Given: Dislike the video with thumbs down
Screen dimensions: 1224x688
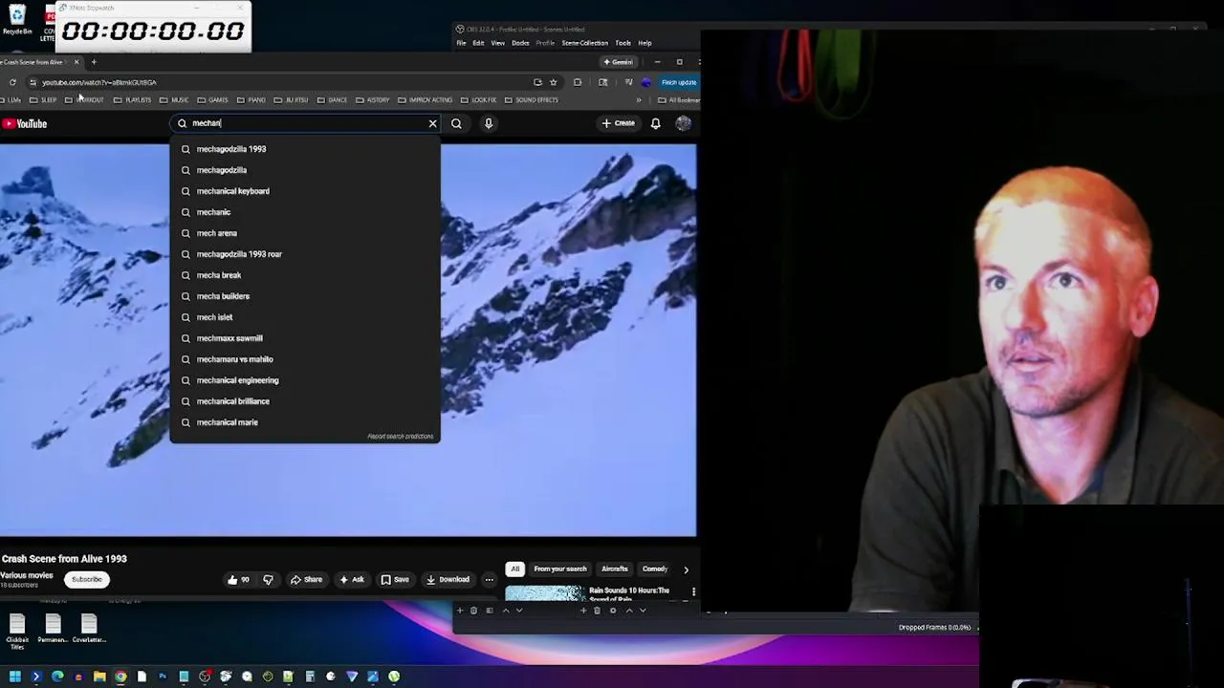Looking at the screenshot, I should (268, 579).
